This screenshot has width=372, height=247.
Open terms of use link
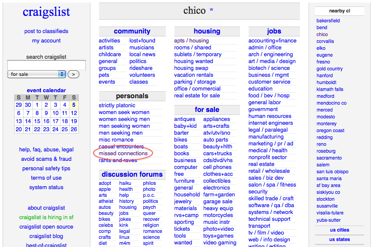46,178
